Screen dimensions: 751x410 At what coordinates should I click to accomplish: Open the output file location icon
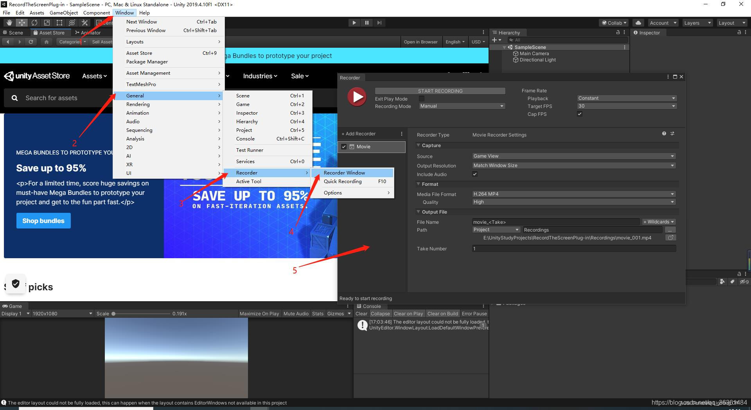point(670,238)
